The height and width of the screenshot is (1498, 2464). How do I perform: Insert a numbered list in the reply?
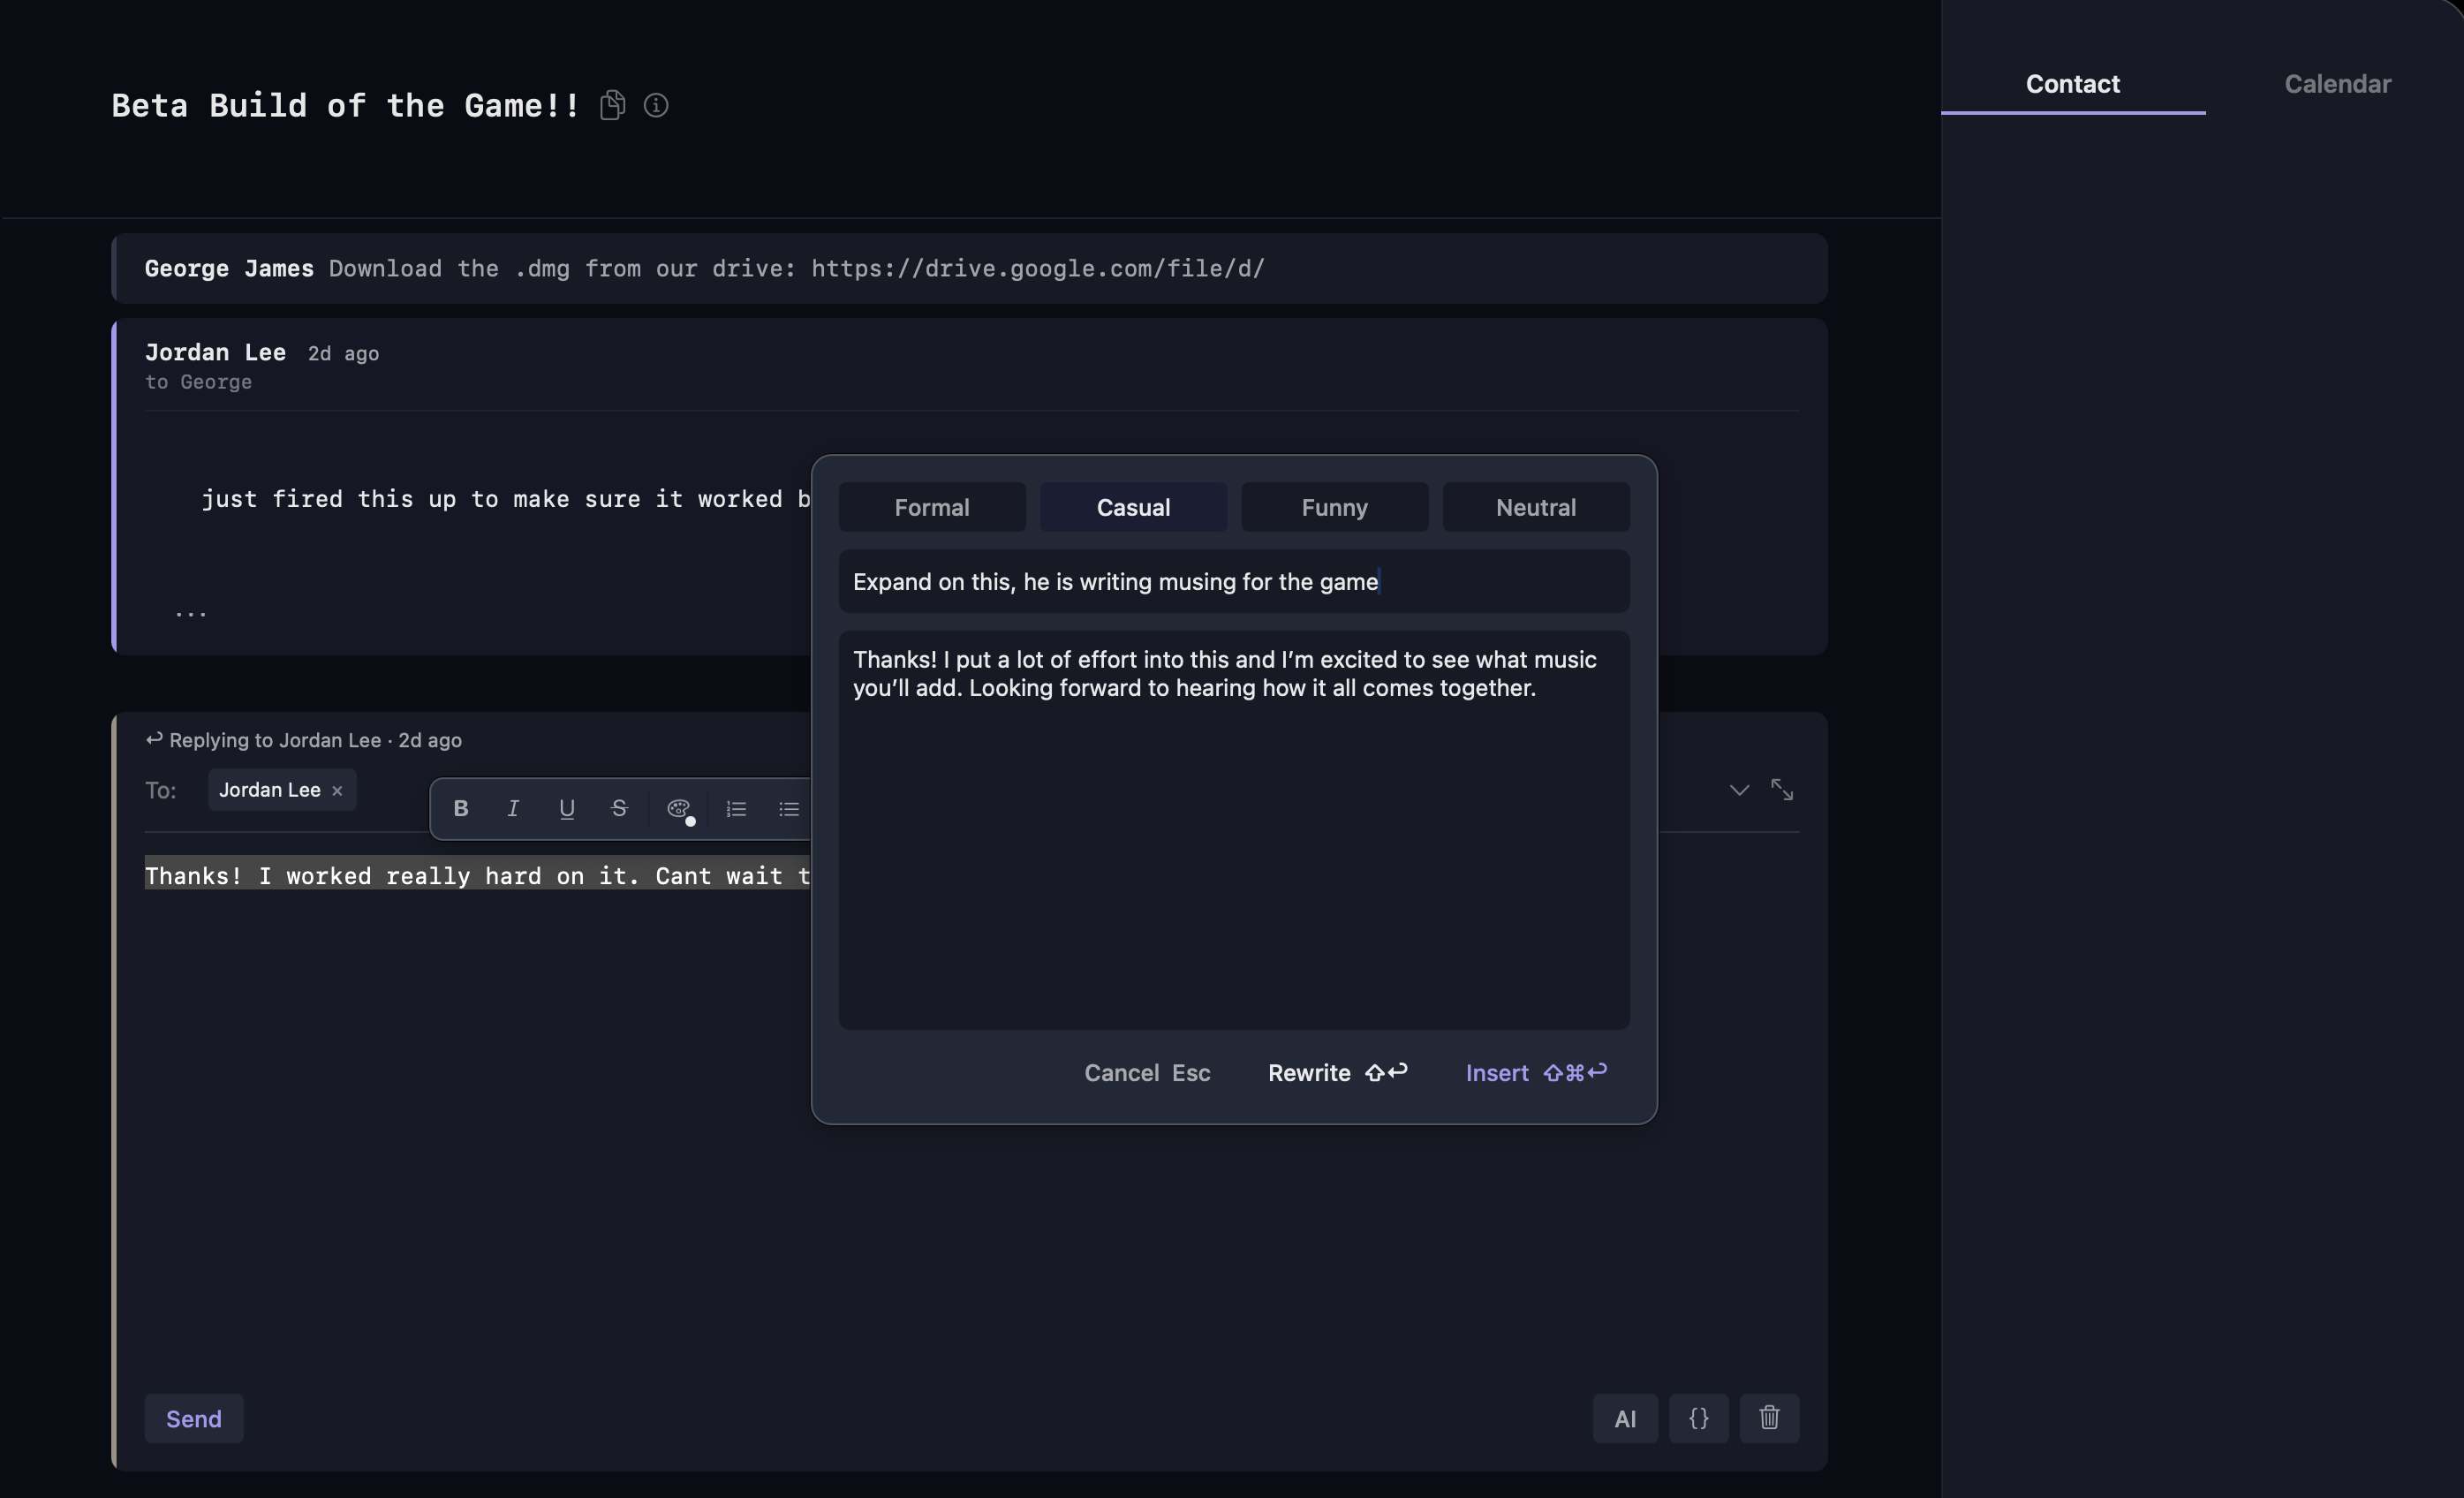pyautogui.click(x=736, y=808)
